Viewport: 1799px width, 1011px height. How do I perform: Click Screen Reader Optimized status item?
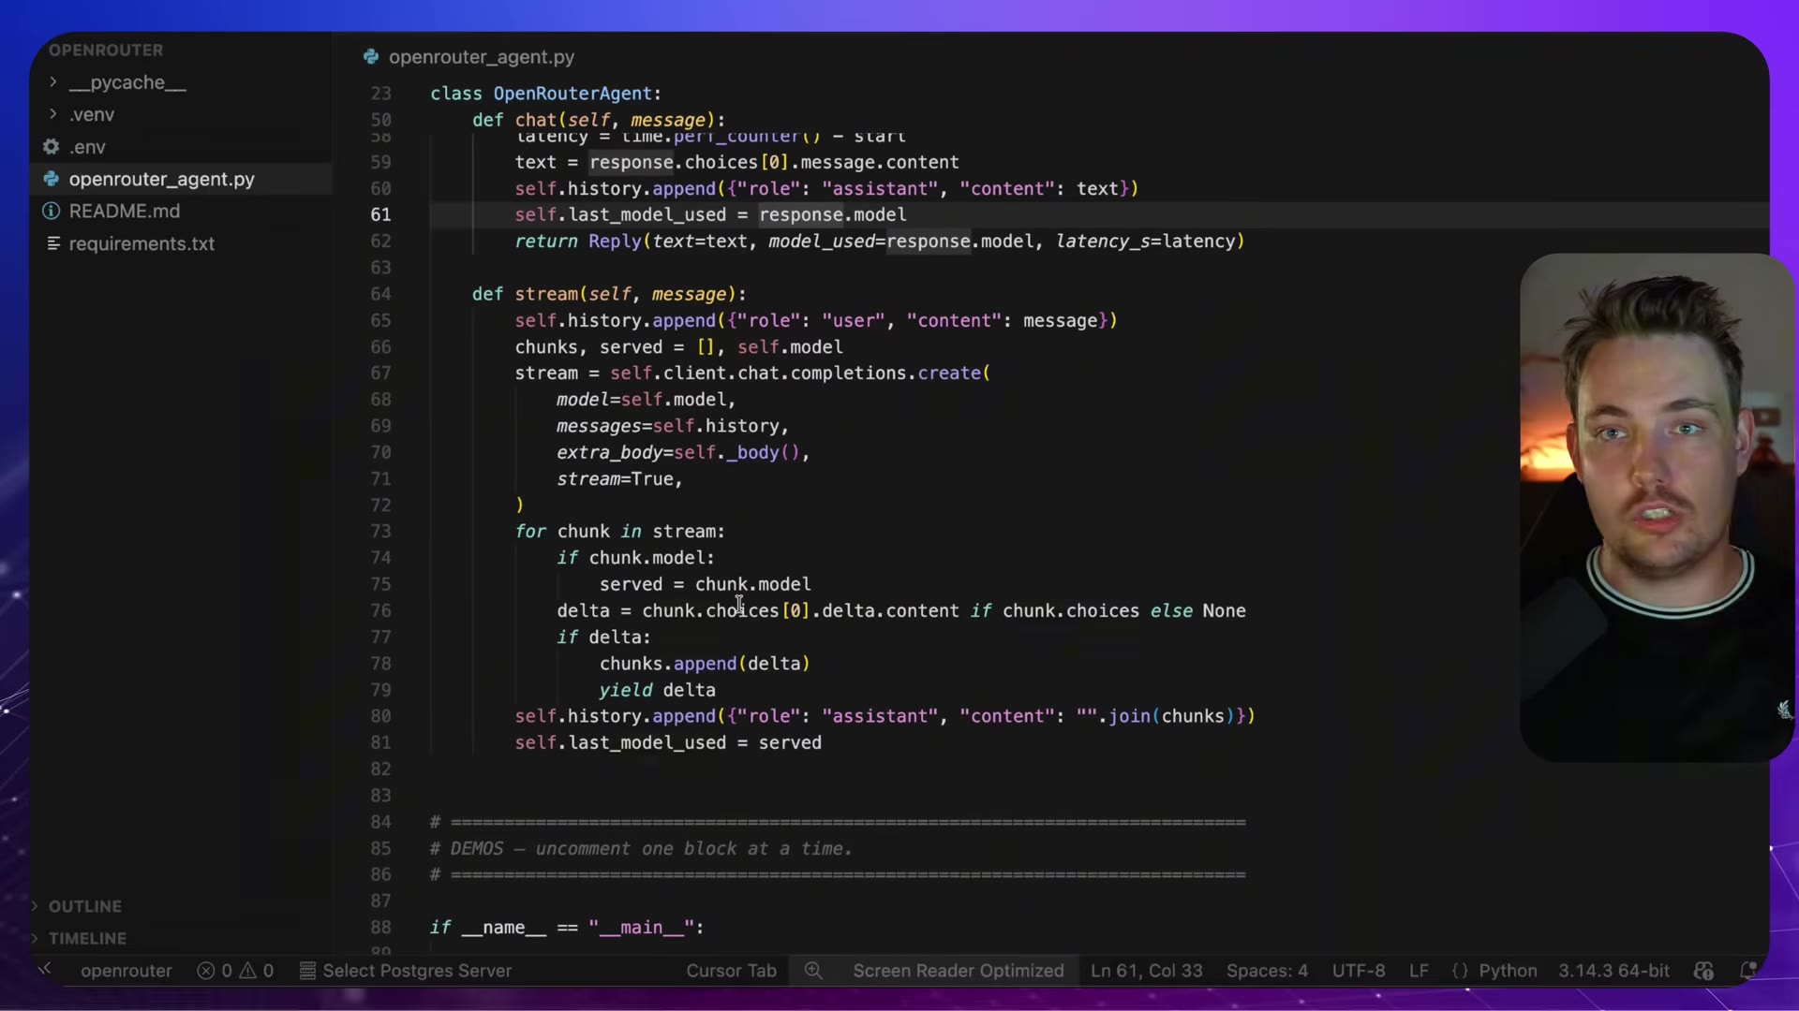pos(959,971)
